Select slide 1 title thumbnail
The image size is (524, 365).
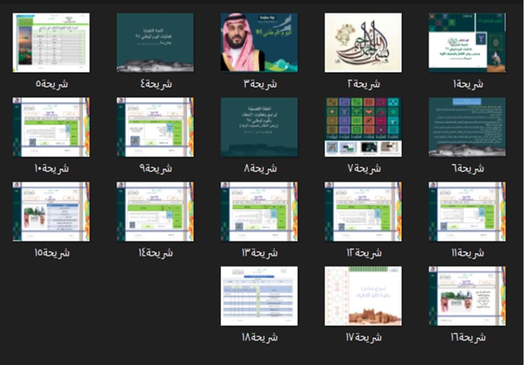(467, 42)
